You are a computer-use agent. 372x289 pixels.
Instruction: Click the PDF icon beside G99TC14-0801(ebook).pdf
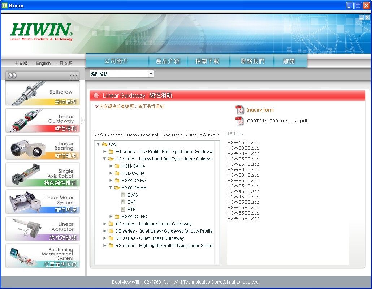(239, 121)
